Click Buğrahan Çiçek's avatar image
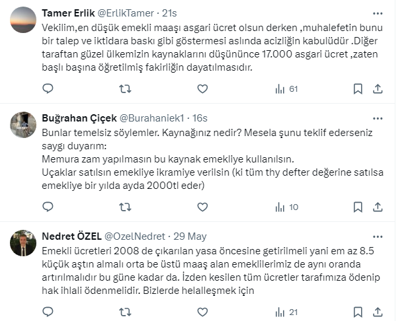The image size is (406, 321). pyautogui.click(x=23, y=125)
